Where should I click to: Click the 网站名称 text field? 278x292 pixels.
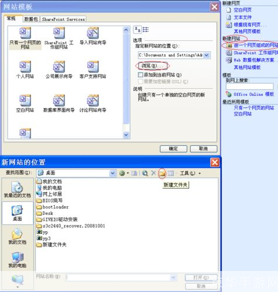pos(118,277)
